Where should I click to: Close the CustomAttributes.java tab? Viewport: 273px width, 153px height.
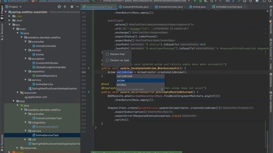click(x=151, y=7)
